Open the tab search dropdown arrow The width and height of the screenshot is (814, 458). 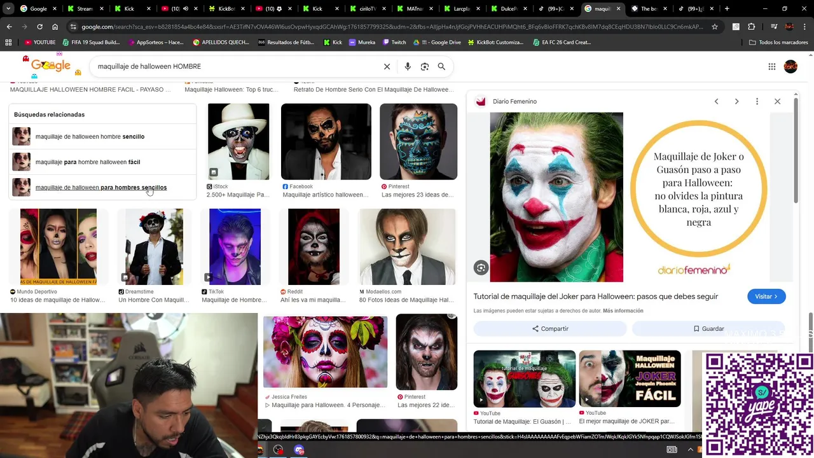point(8,9)
